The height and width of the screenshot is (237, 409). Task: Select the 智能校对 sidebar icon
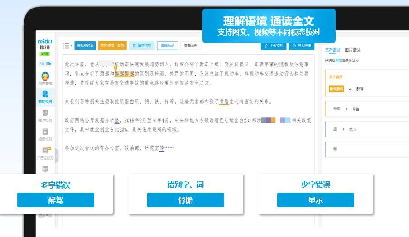click(45, 97)
